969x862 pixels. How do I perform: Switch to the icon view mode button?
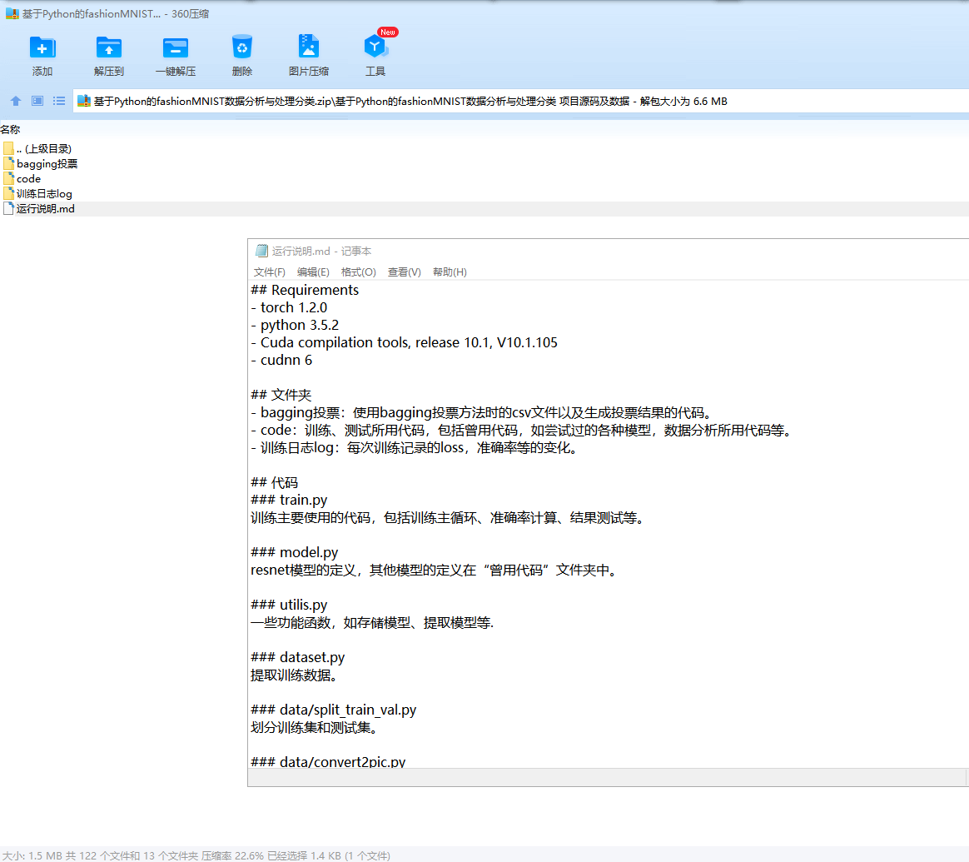pyautogui.click(x=37, y=101)
